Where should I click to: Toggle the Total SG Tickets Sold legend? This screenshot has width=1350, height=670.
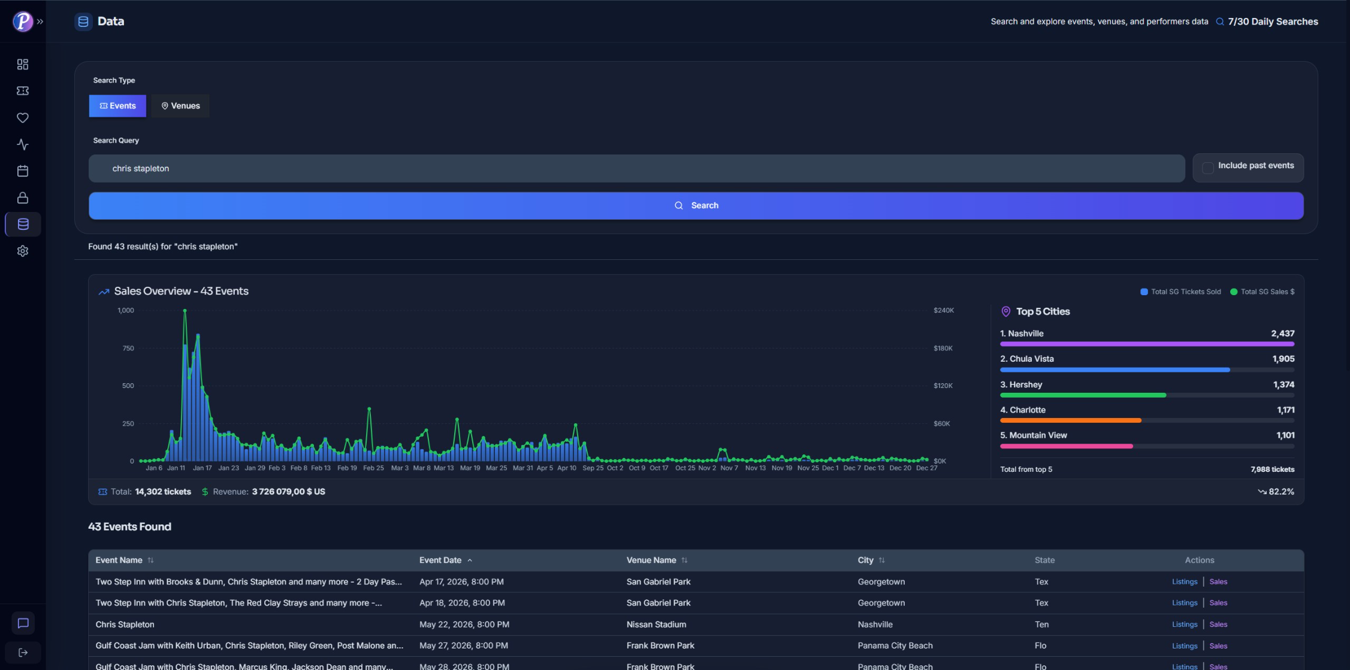1179,292
